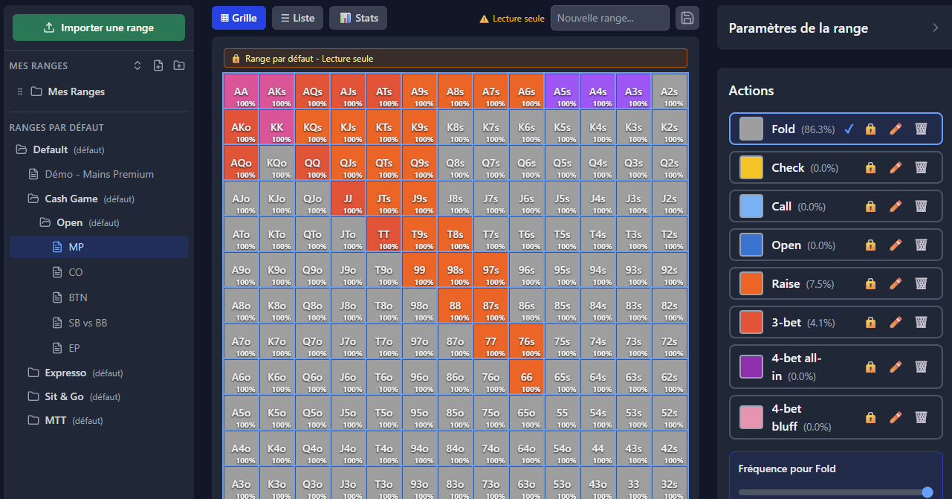
Task: Click the trash icon for the Call action
Action: point(921,206)
